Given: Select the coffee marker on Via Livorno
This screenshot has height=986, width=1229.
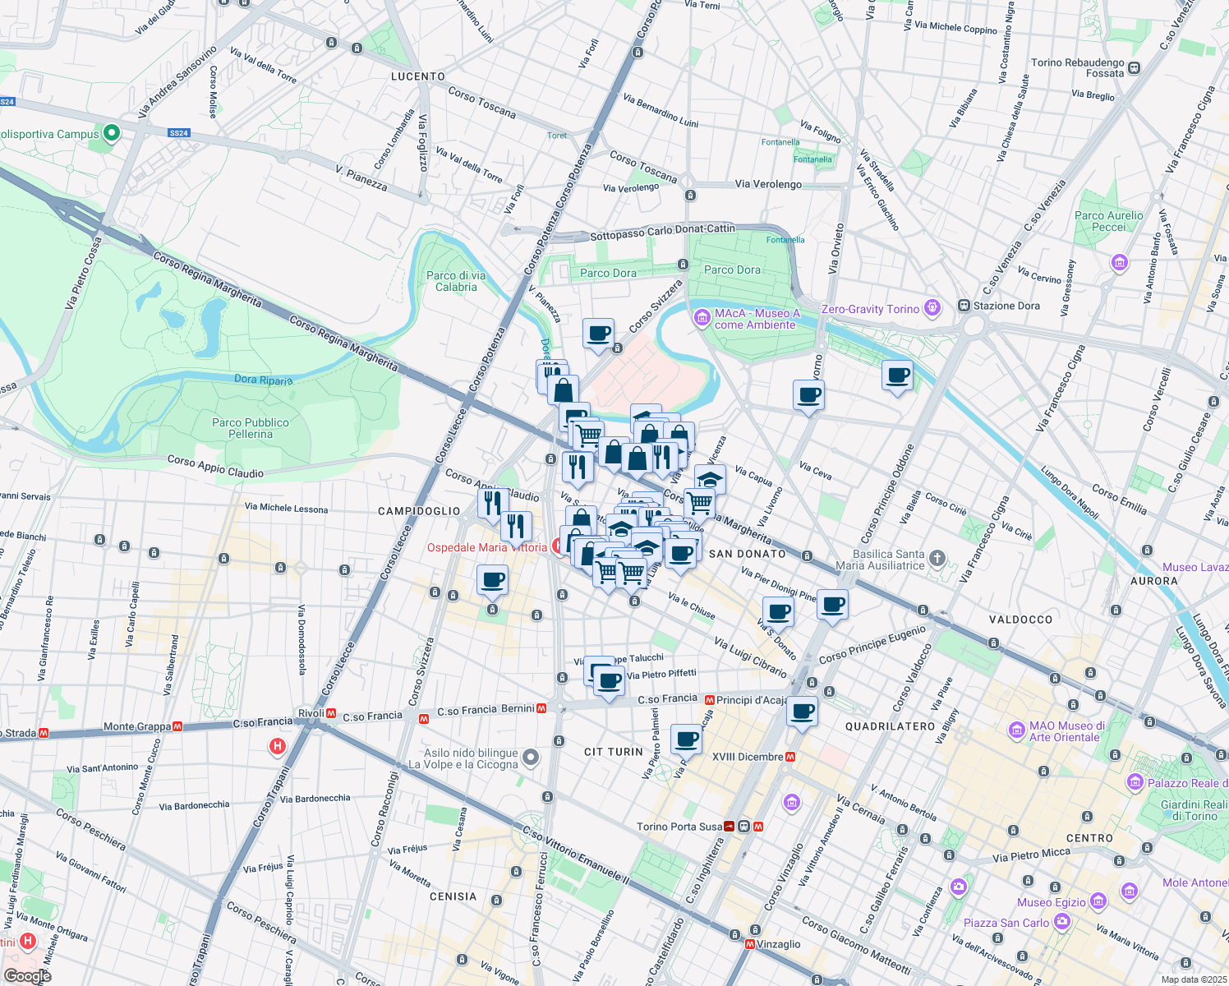Looking at the screenshot, I should coord(808,397).
